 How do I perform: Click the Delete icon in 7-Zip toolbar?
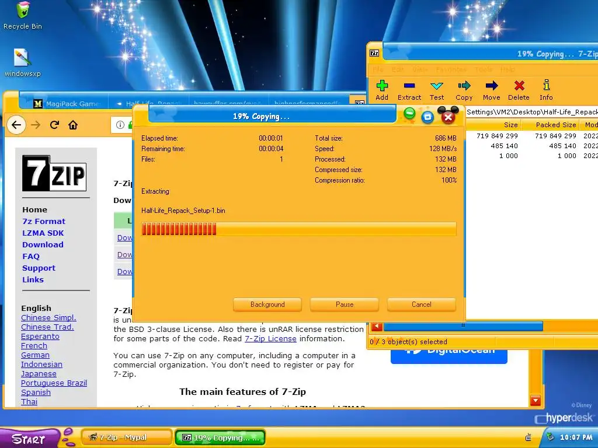pos(519,86)
